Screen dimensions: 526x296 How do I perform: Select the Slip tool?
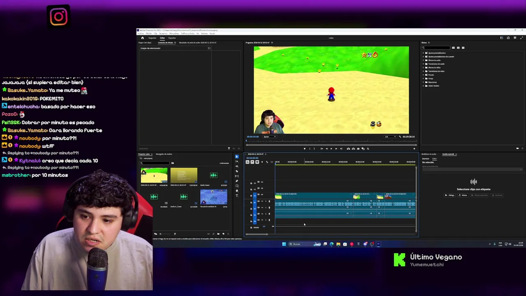click(x=237, y=176)
